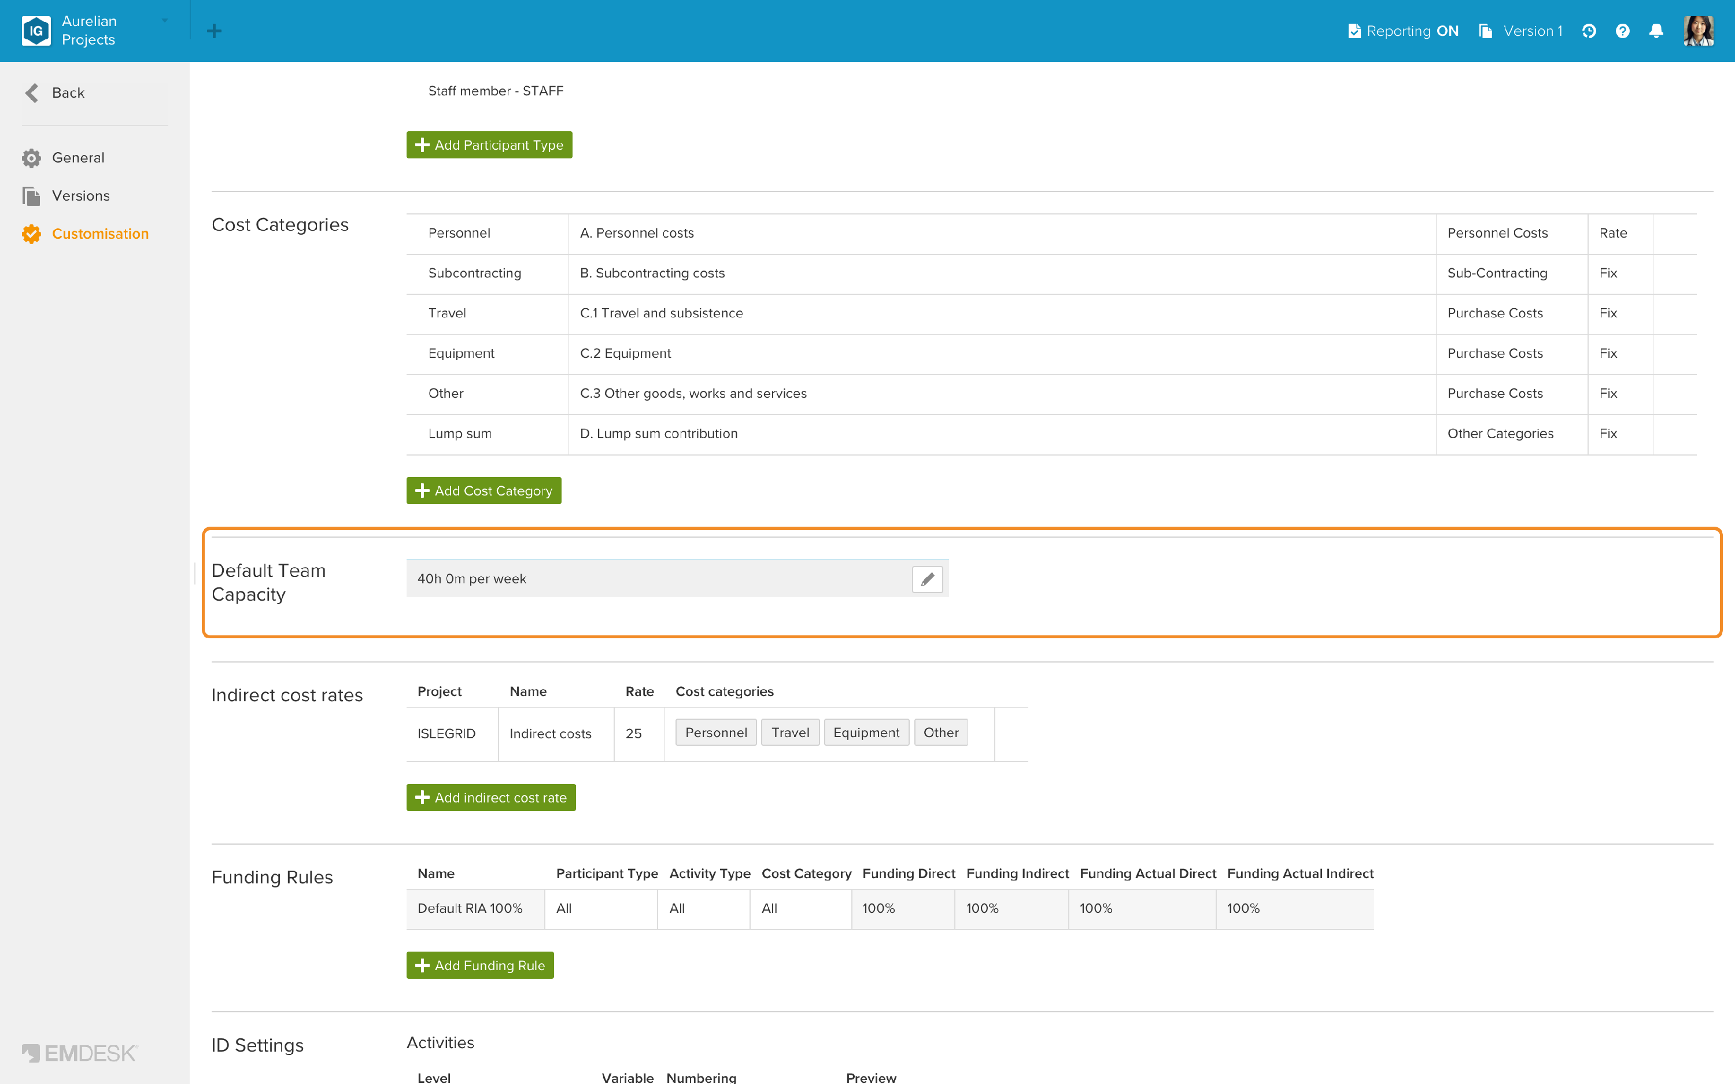This screenshot has width=1735, height=1084.
Task: Open the help question mark icon
Action: coord(1622,31)
